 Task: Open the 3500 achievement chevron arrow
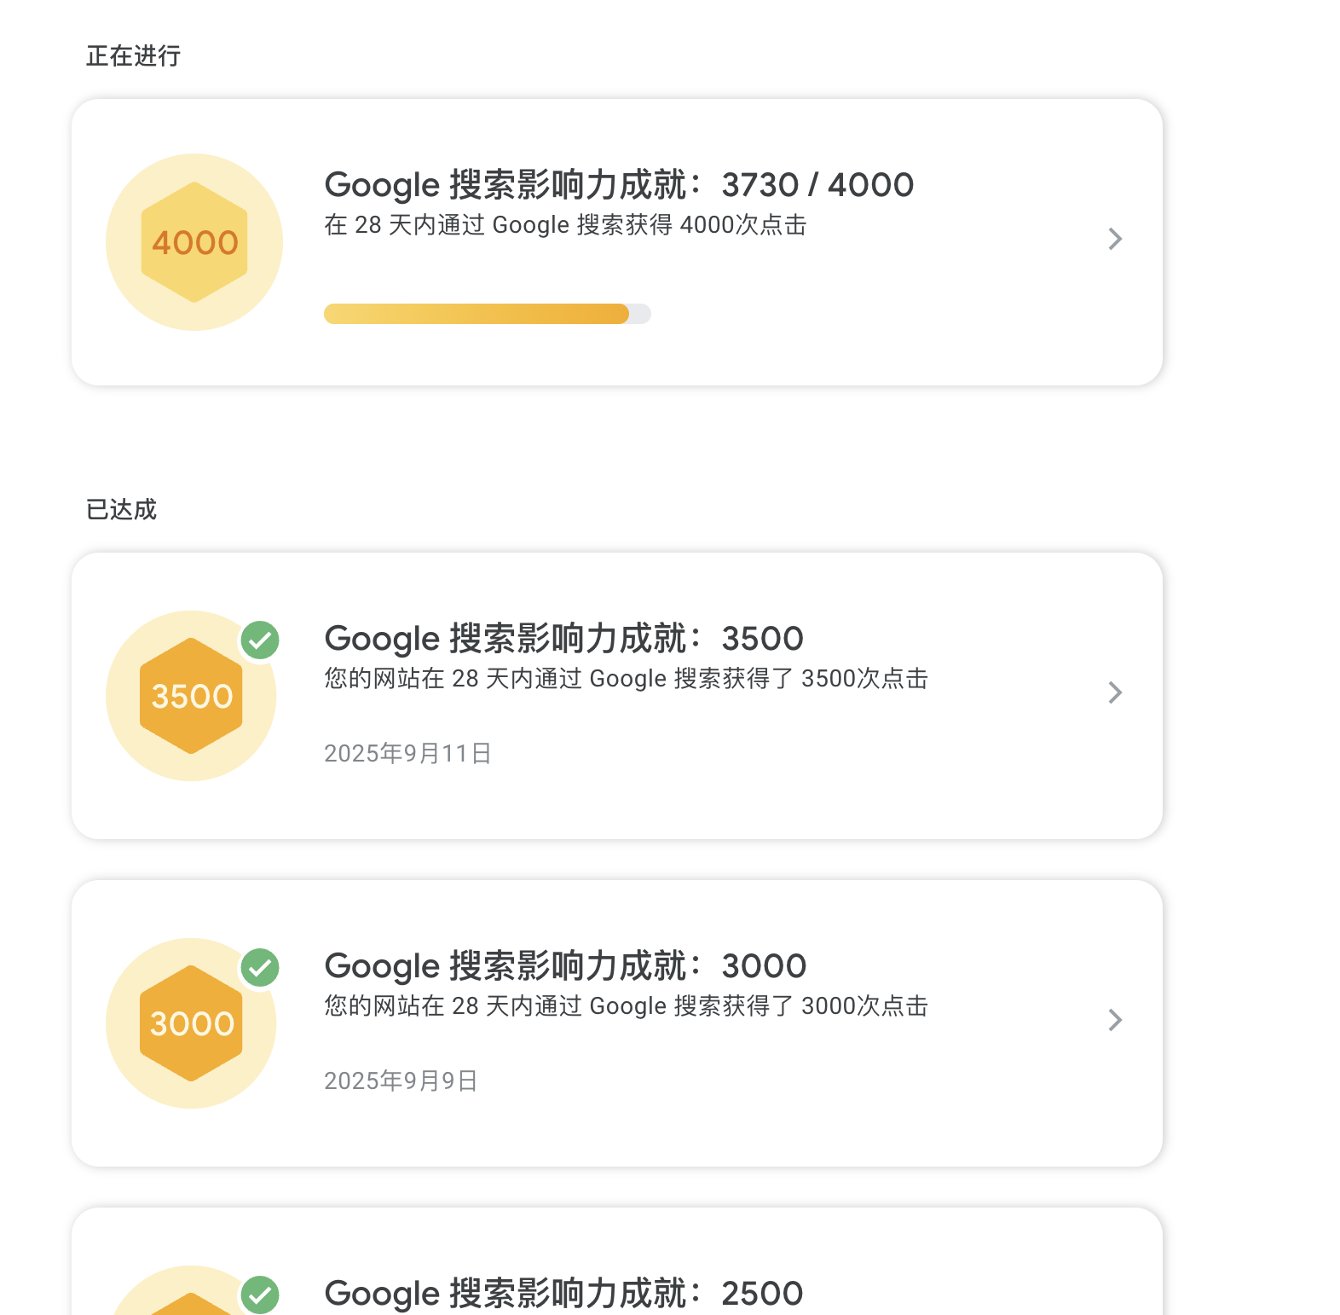pos(1115,692)
